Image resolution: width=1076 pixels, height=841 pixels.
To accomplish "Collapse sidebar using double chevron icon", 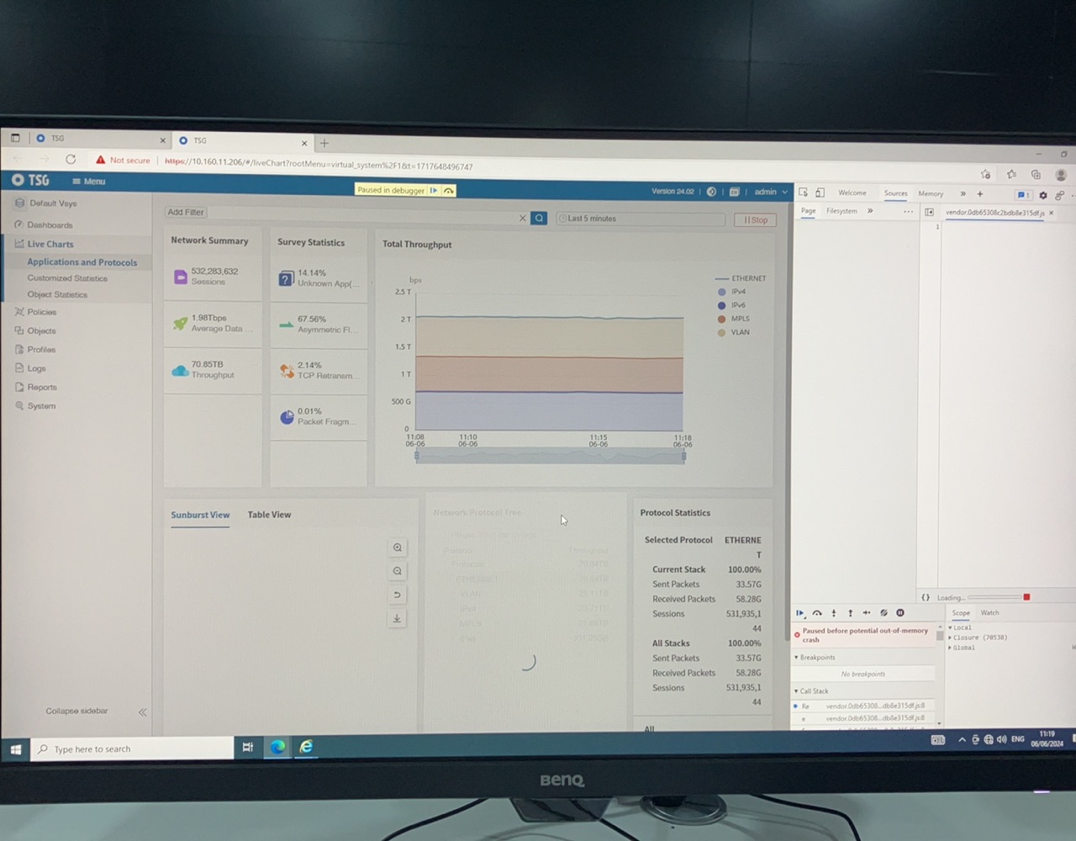I will pyautogui.click(x=142, y=712).
